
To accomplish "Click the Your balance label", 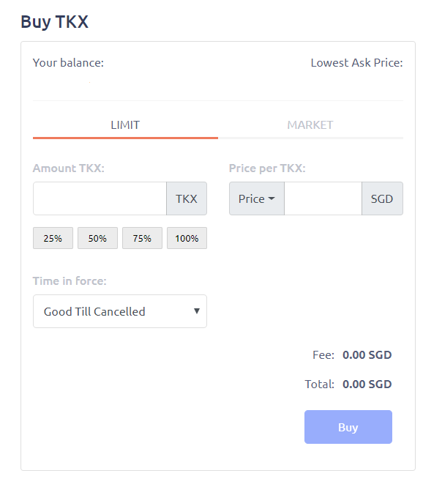I will (68, 63).
